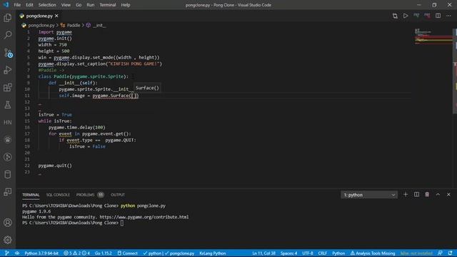Click the pygame contribute URL in terminal
Image resolution: width=457 pixels, height=257 pixels.
(144, 217)
